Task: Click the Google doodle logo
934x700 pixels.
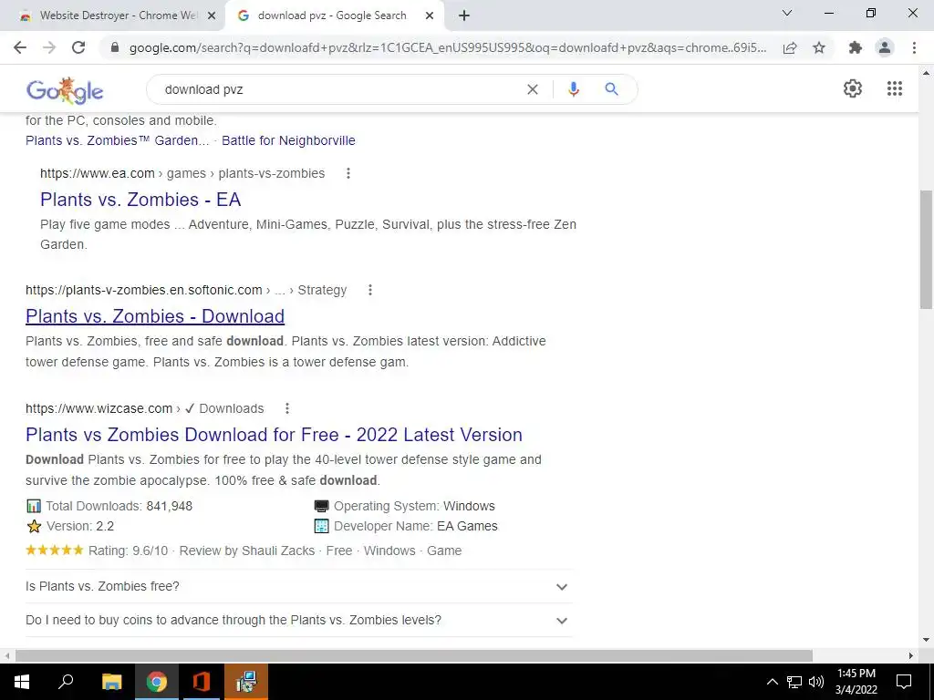Action: 65,90
